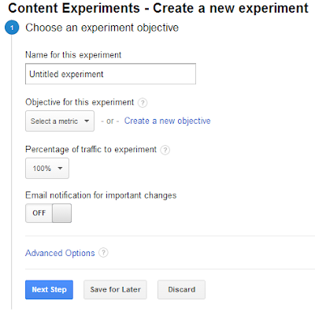Expand the 100% traffic percentage dropdown
315x312 pixels.
47,169
